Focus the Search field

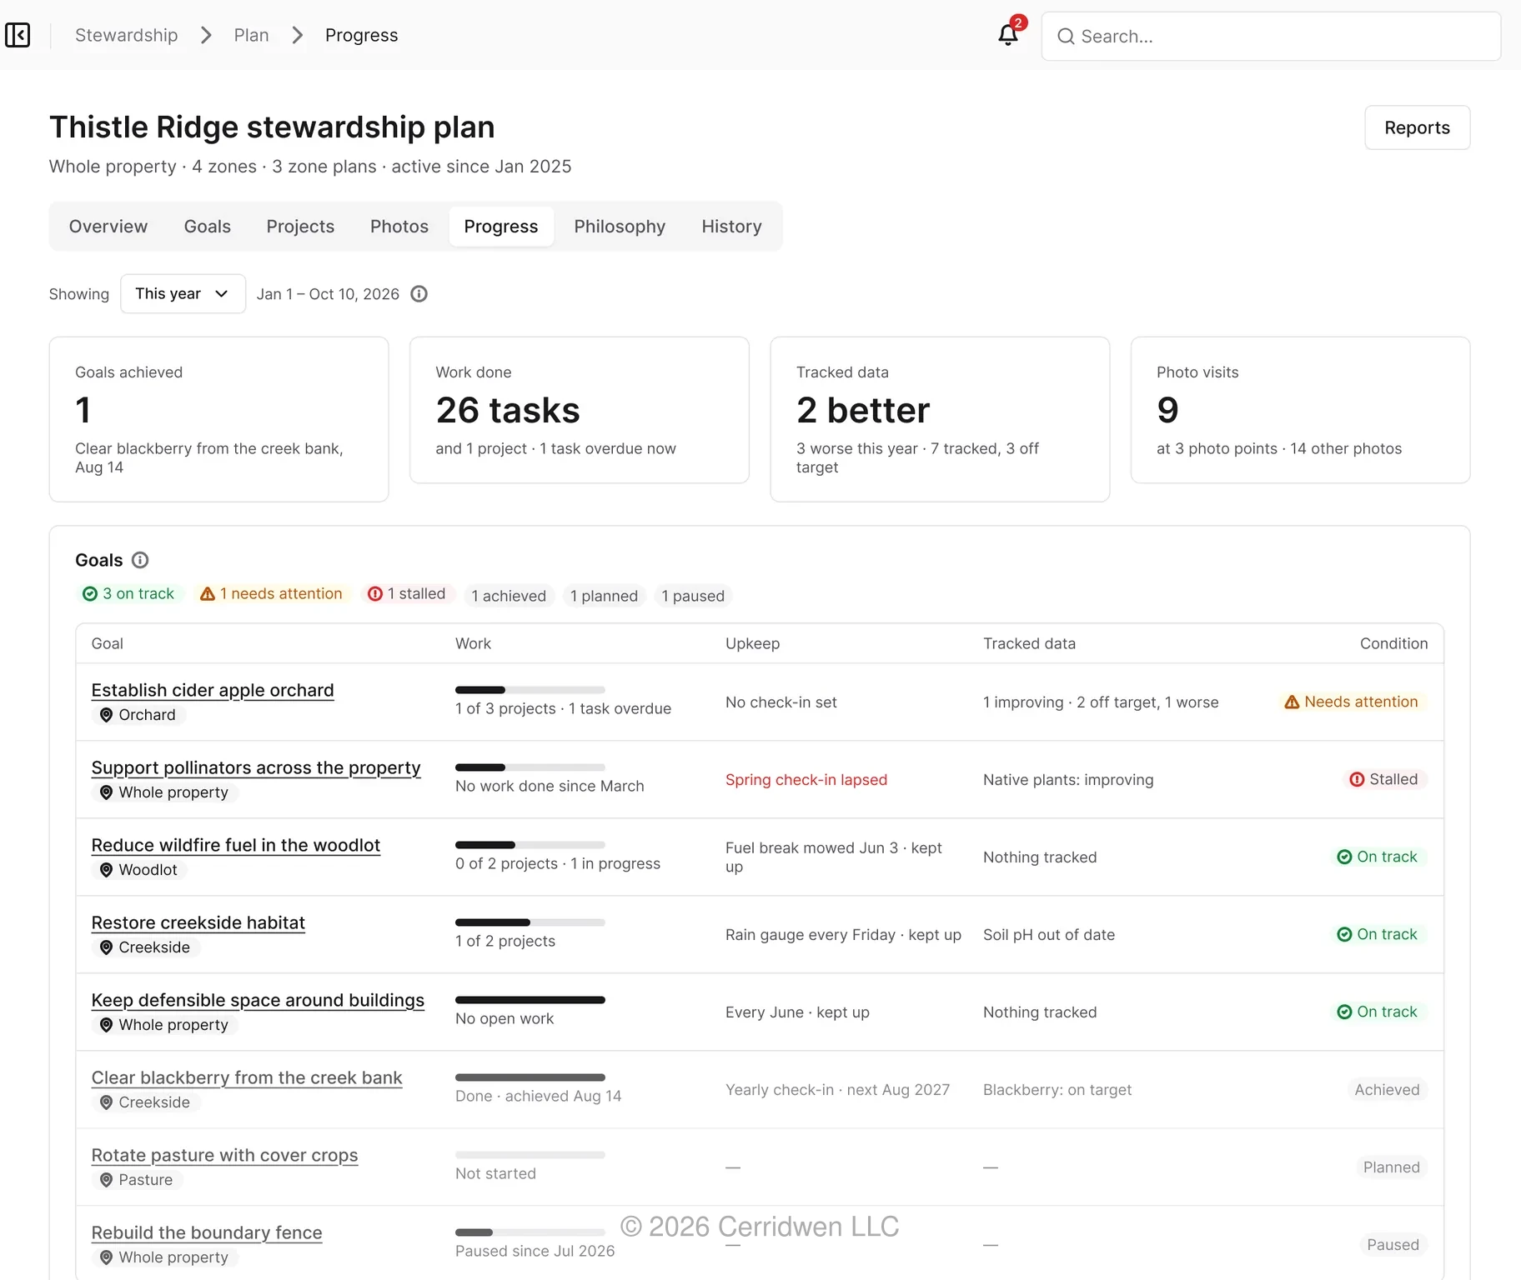tap(1271, 36)
